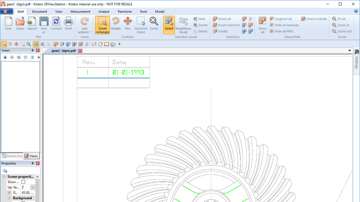Open the document tab list dropdown arrow
This screenshot has height=202, width=360.
[x=350, y=51]
